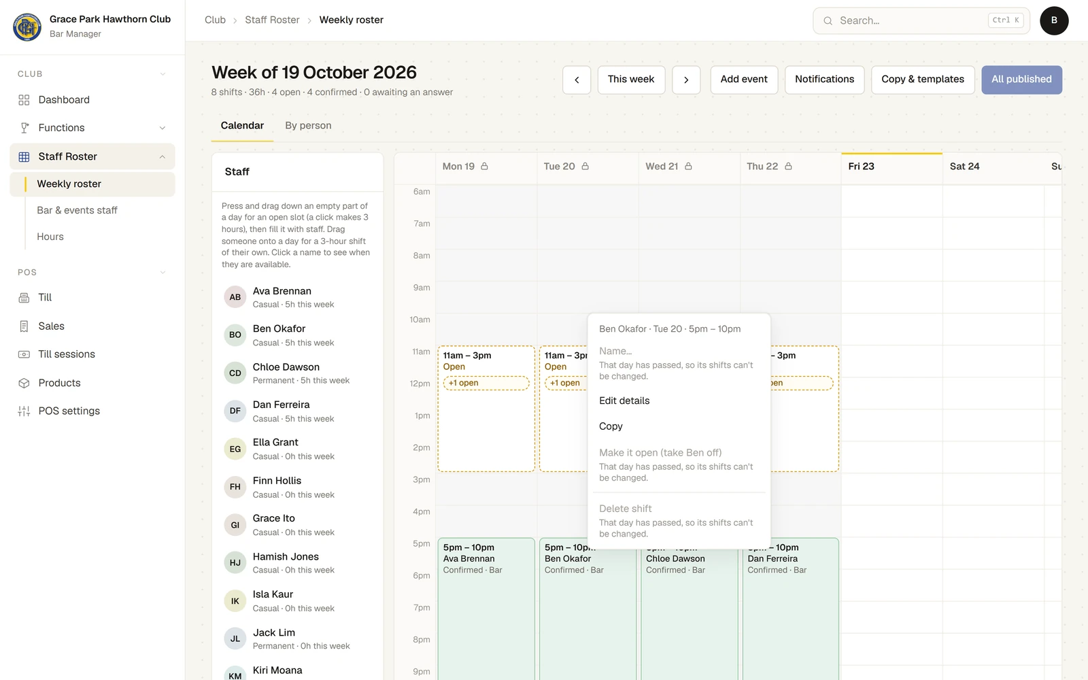Viewport: 1088px width, 680px height.
Task: Collapse the POS section chevron
Action: (163, 273)
